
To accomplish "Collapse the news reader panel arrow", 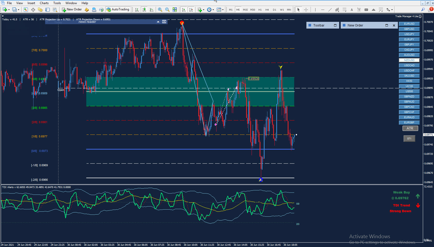I will click(158, 22).
